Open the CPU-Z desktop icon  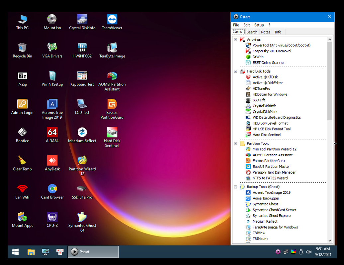(x=52, y=220)
